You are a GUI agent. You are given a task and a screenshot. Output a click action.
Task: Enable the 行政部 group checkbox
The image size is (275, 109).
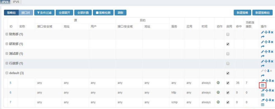[228, 63]
